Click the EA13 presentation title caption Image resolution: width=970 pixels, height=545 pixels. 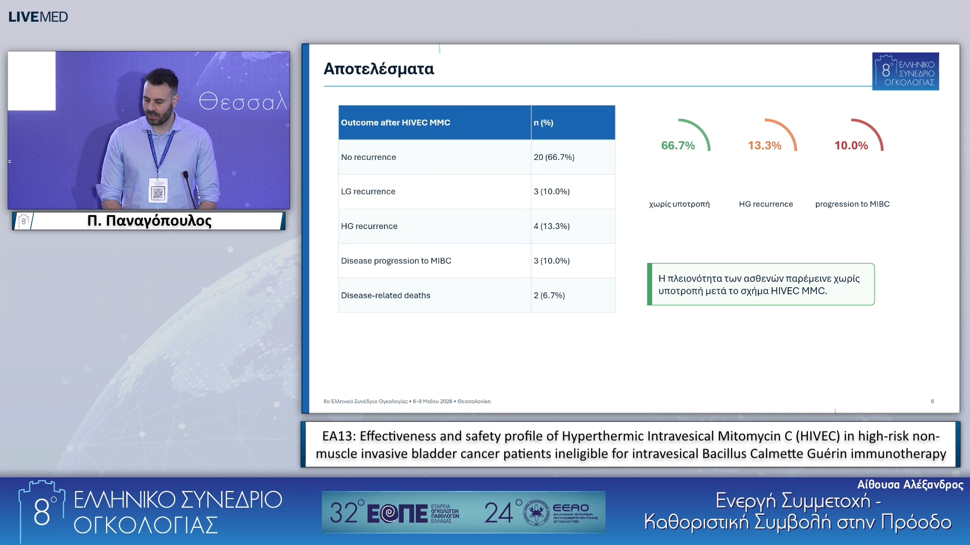630,445
